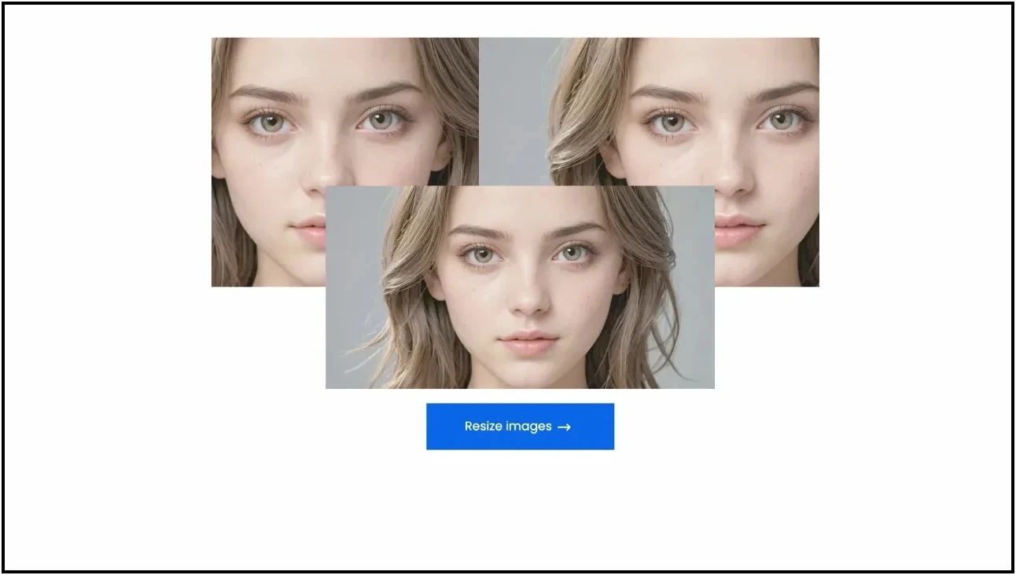Image resolution: width=1016 pixels, height=575 pixels.
Task: Click the left-side eye in top-right image
Action: pyautogui.click(x=671, y=122)
